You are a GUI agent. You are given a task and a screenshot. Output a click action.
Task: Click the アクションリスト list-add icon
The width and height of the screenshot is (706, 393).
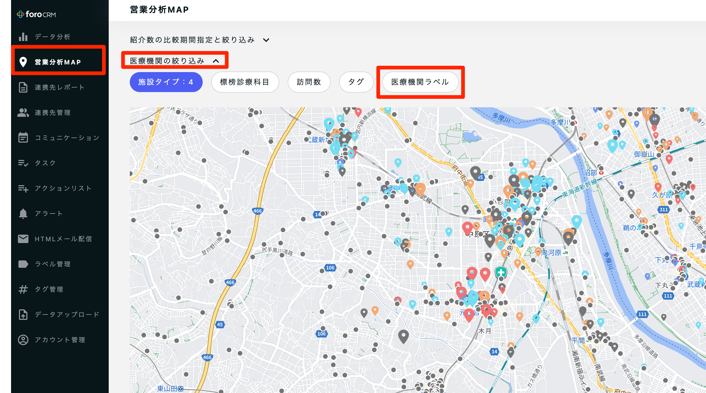(x=23, y=188)
